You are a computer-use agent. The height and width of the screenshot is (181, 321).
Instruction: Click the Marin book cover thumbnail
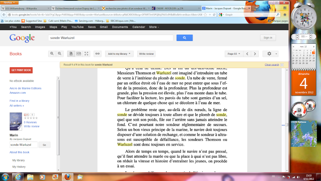(16, 121)
